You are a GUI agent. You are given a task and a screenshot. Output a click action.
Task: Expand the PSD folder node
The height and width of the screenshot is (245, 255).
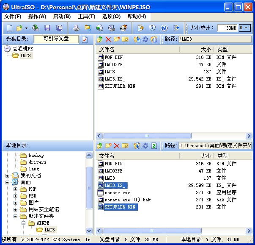point(16,196)
